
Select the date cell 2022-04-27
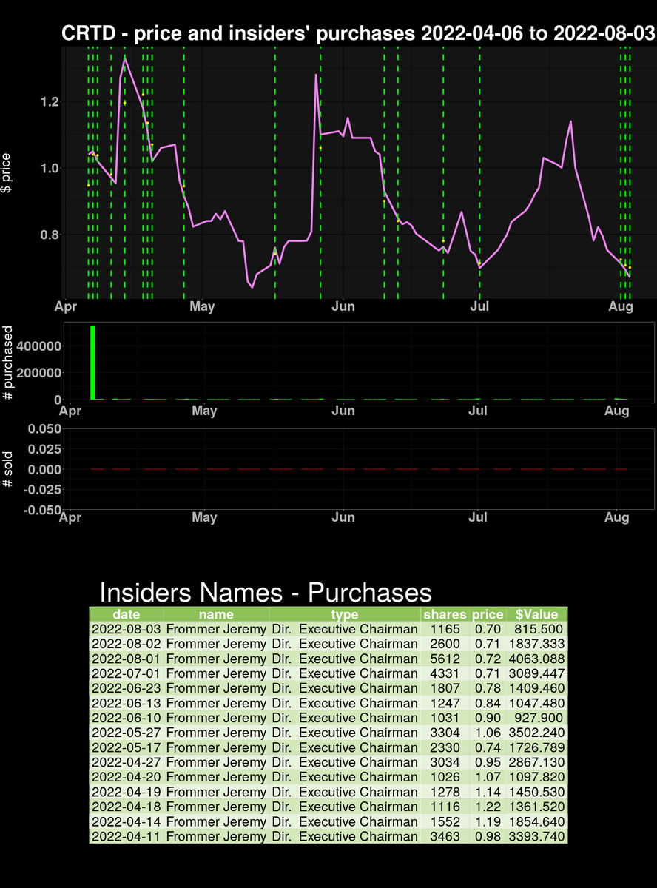pyautogui.click(x=127, y=762)
